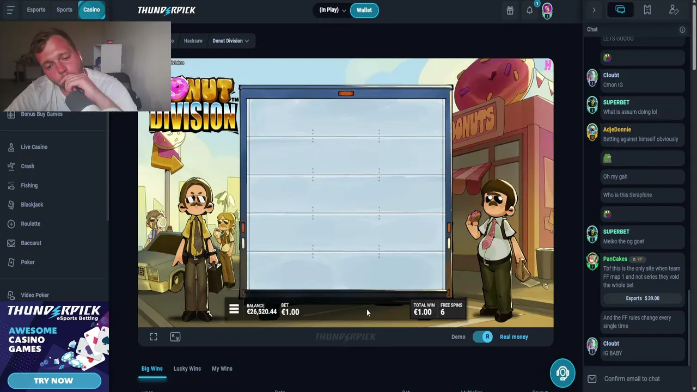Click the confirm email envelope icon
This screenshot has width=697, height=392.
[592, 379]
